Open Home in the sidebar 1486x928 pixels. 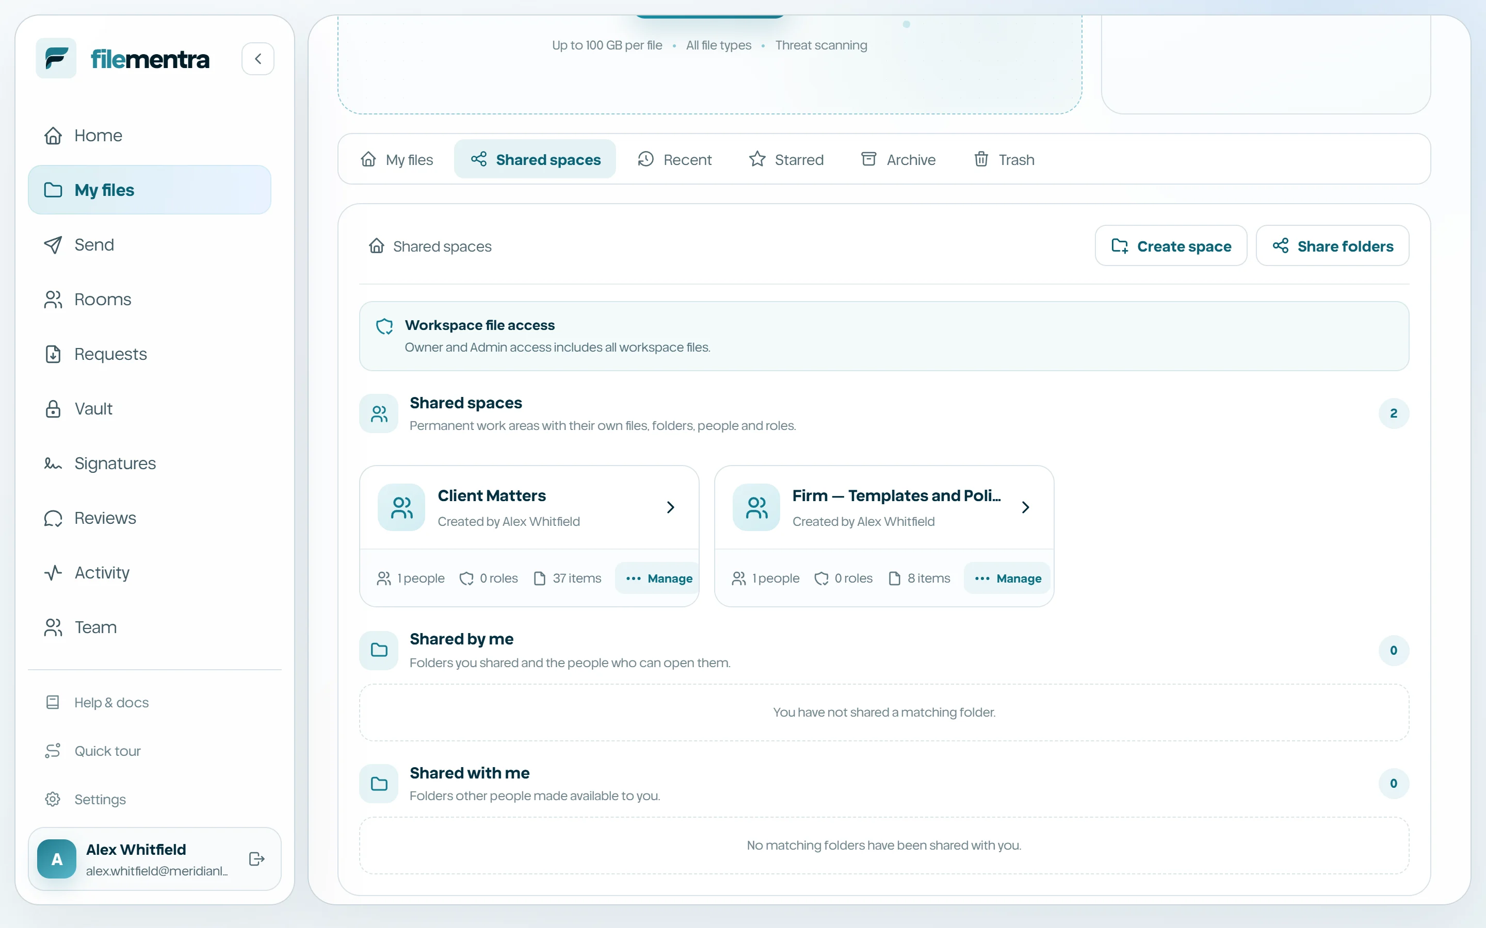149,135
